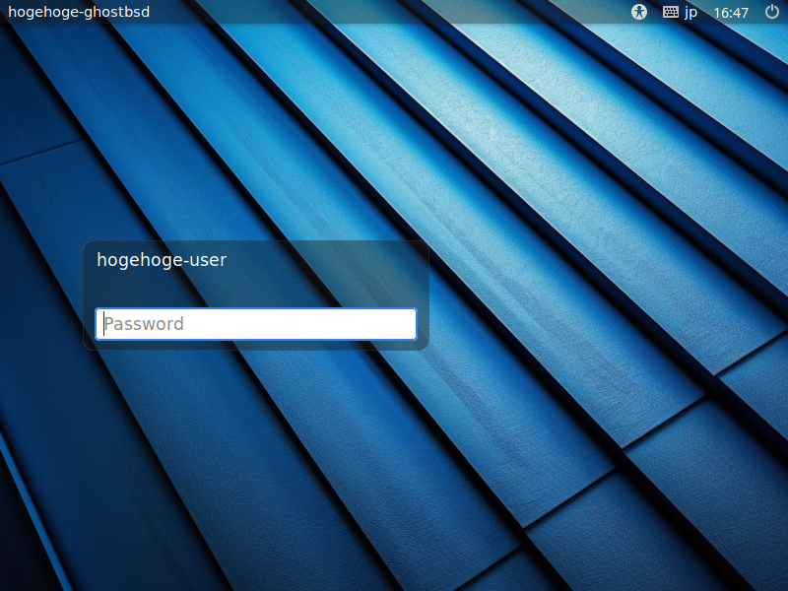Click the 16:47 clock on the panel

[732, 13]
